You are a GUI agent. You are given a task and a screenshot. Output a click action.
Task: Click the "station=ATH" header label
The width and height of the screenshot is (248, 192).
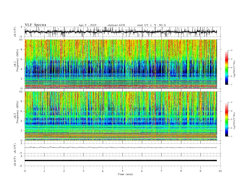pyautogui.click(x=116, y=25)
